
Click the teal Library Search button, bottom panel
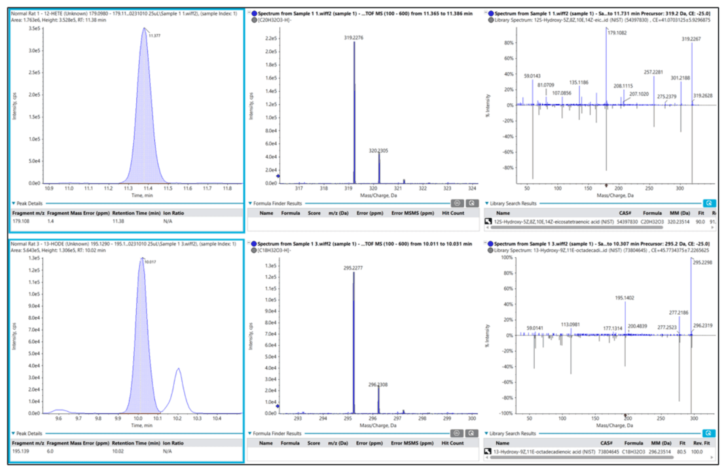708,433
